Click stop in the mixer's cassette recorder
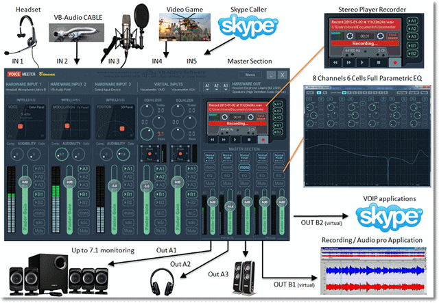 (249, 140)
